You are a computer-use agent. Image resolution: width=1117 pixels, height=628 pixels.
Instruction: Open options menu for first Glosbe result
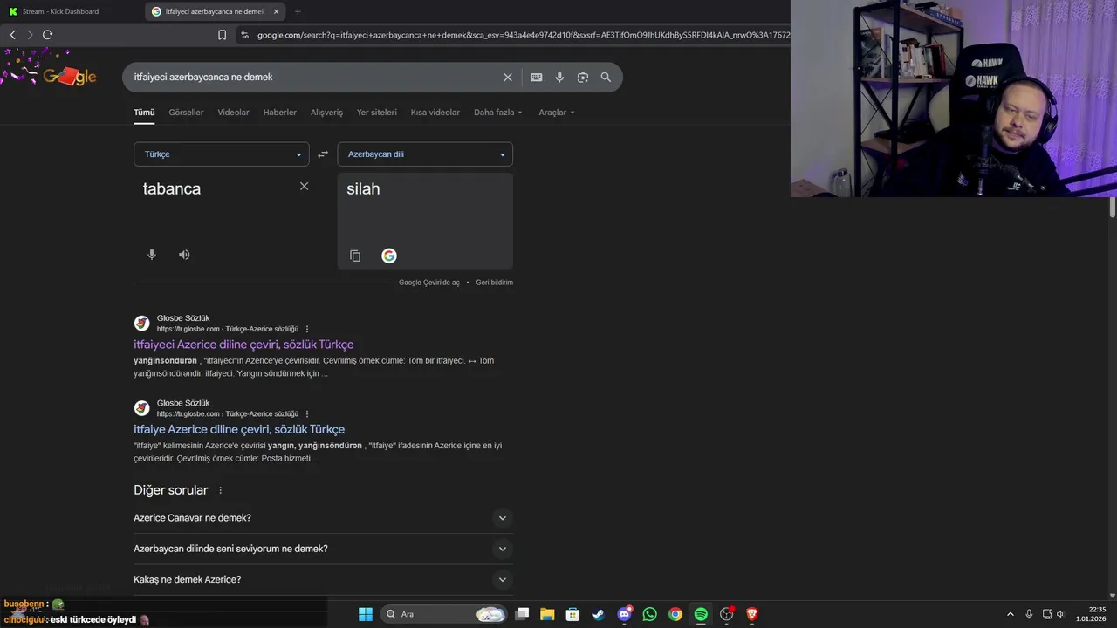[x=307, y=330]
